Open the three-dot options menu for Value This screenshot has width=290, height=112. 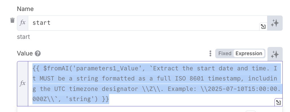point(210,53)
